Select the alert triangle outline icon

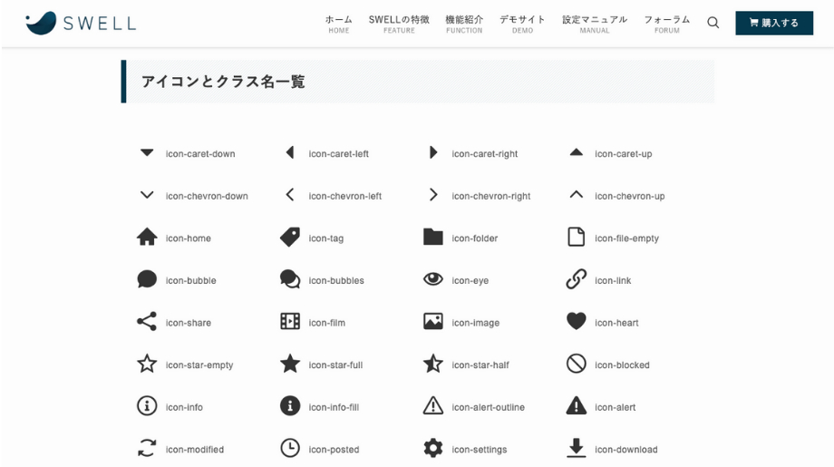433,406
